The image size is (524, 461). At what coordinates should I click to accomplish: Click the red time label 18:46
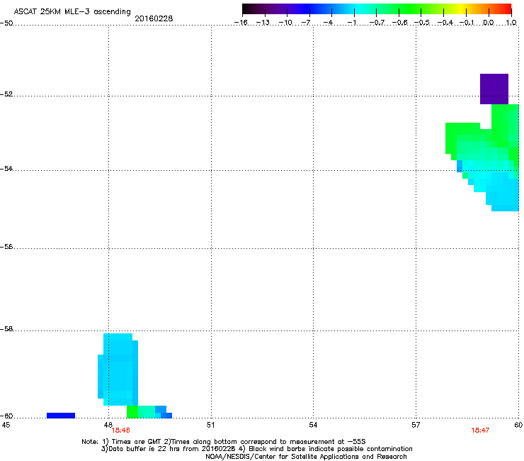point(120,431)
